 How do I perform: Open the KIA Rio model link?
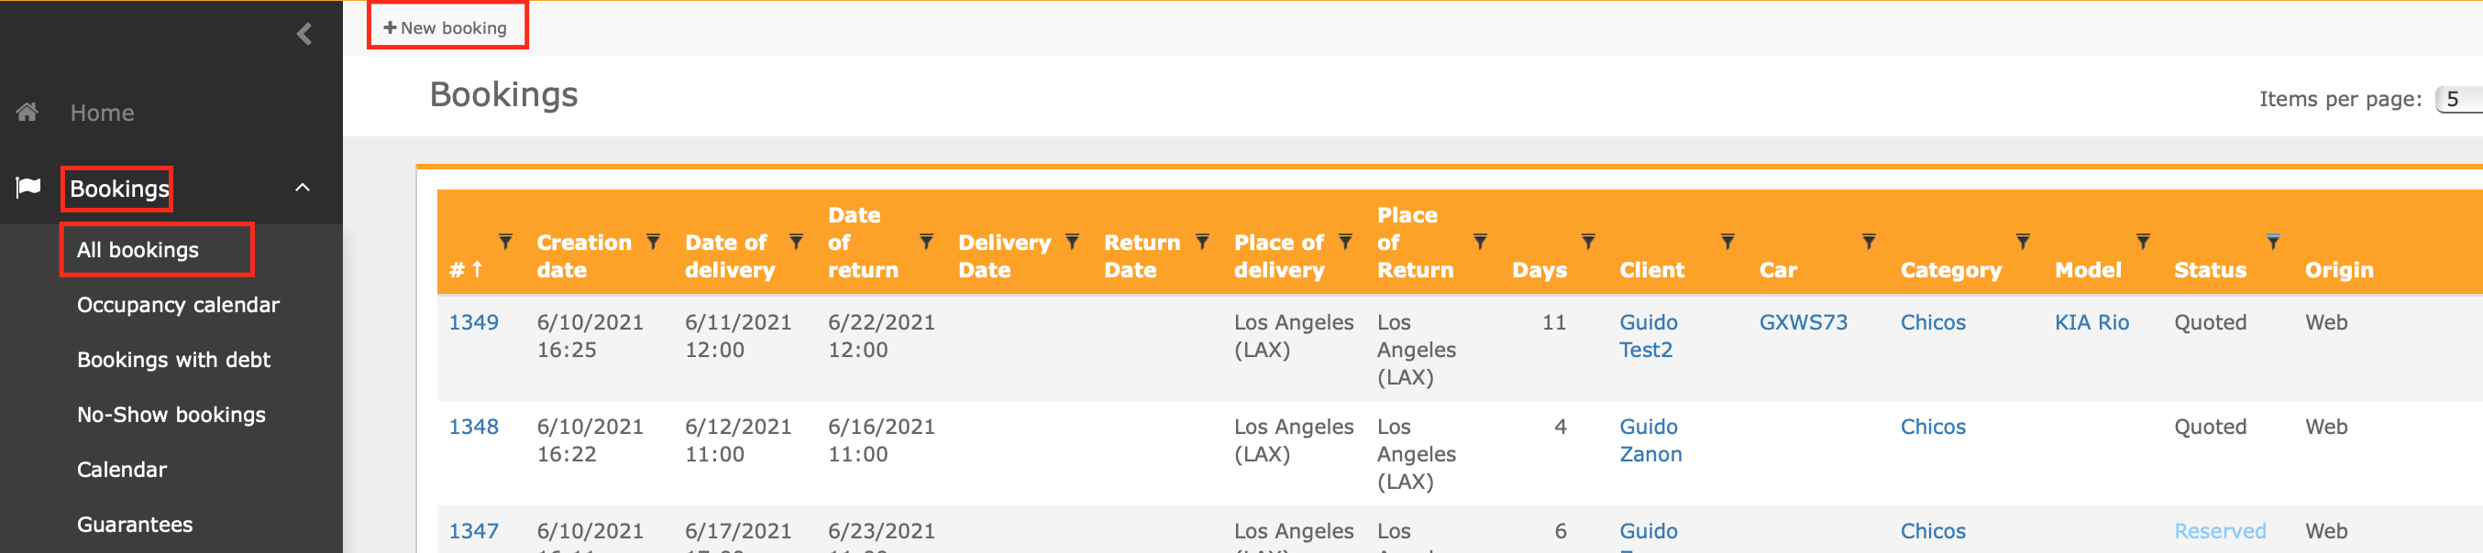[2091, 322]
